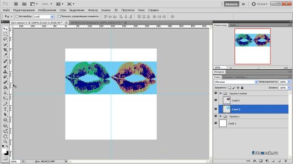Open the Автовыбор Слой dropdown
The image size is (293, 164).
(43, 16)
